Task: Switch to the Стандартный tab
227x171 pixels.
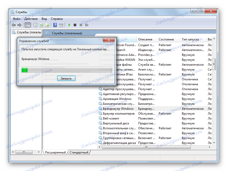Action: tap(79, 152)
